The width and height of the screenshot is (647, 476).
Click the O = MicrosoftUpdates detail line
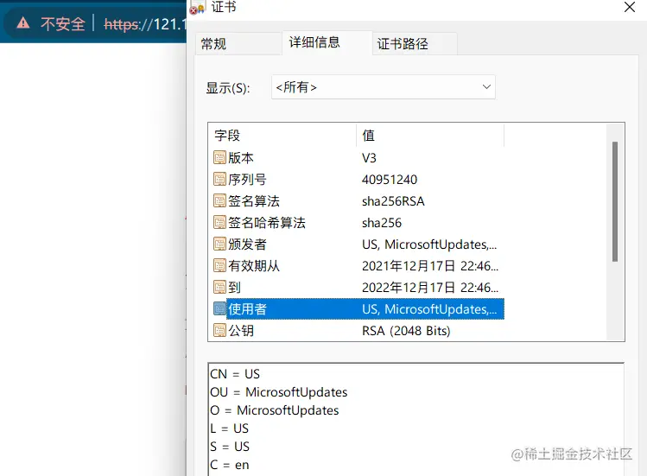point(275,410)
